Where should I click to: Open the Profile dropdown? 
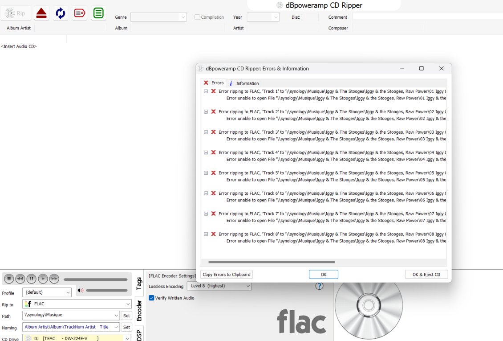pyautogui.click(x=47, y=292)
